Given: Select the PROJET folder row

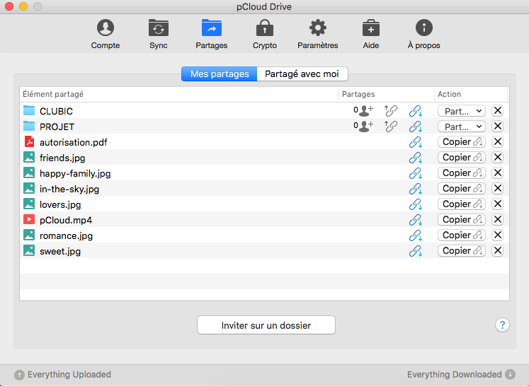Looking at the screenshot, I should [265, 127].
